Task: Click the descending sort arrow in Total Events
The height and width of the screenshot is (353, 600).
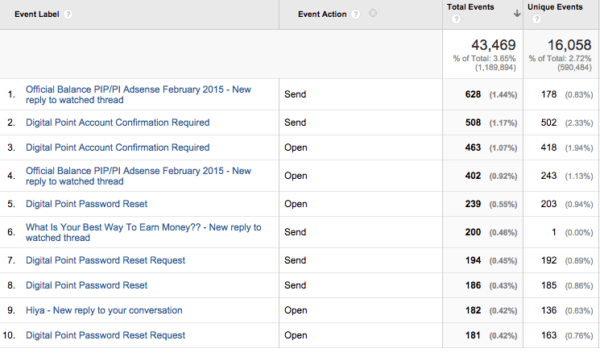Action: [x=517, y=12]
